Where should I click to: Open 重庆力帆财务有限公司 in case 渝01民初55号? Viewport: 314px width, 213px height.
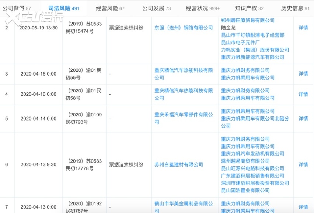(245, 70)
